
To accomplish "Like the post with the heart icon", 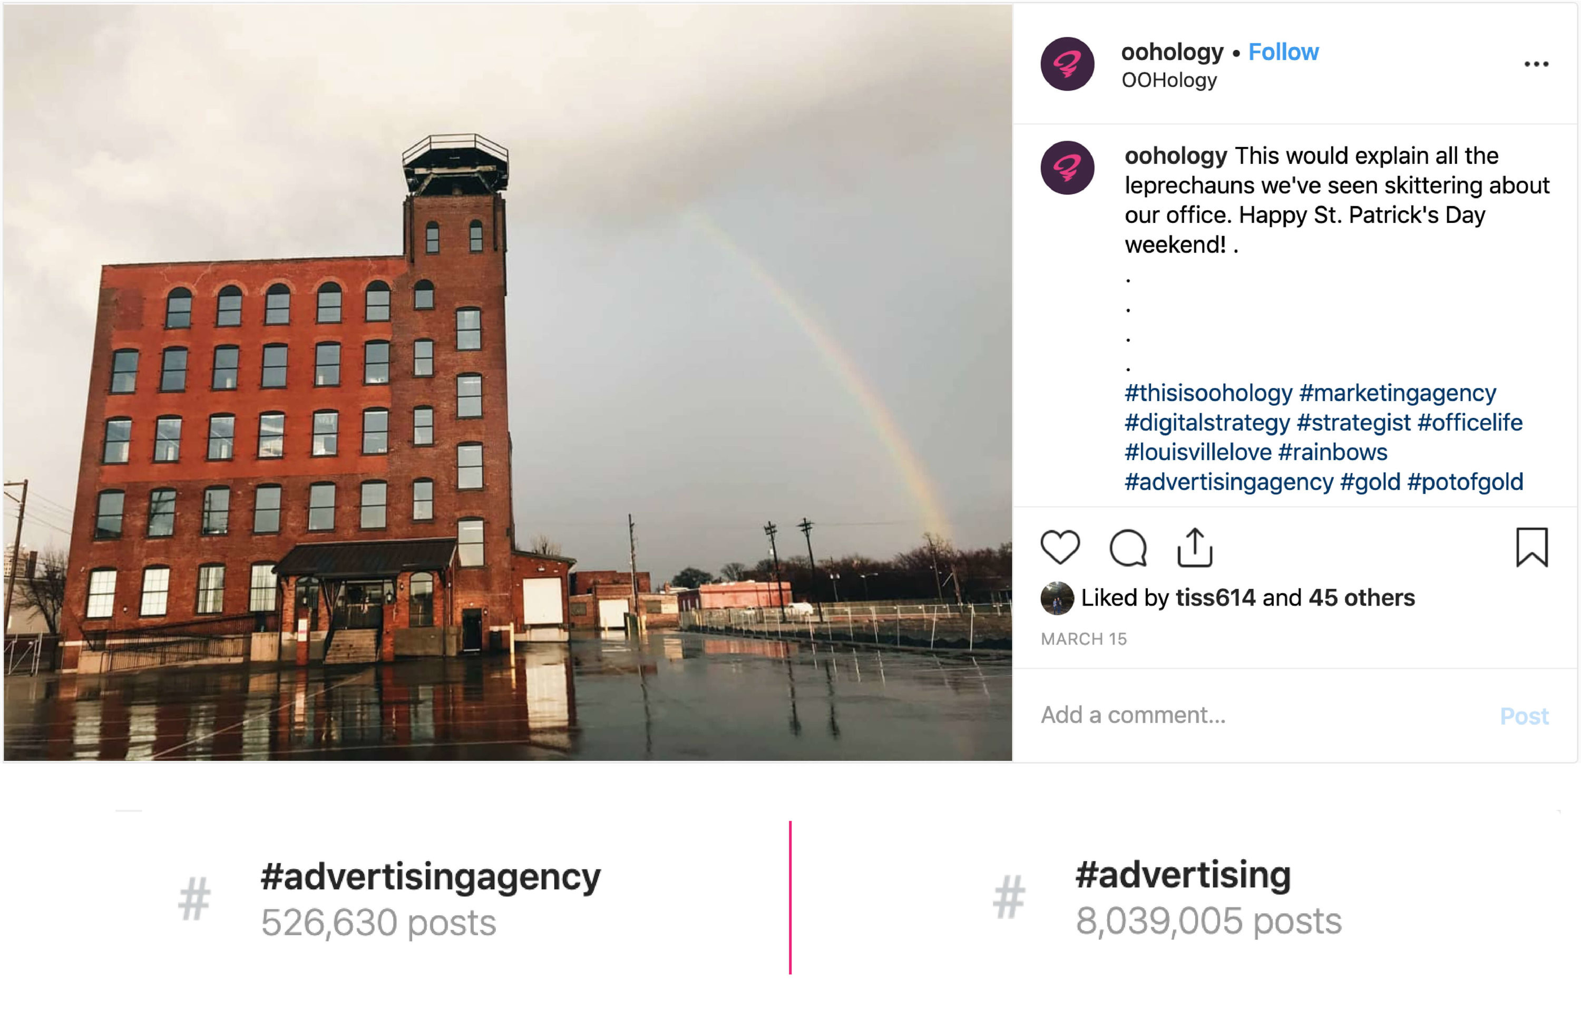I will (x=1060, y=547).
